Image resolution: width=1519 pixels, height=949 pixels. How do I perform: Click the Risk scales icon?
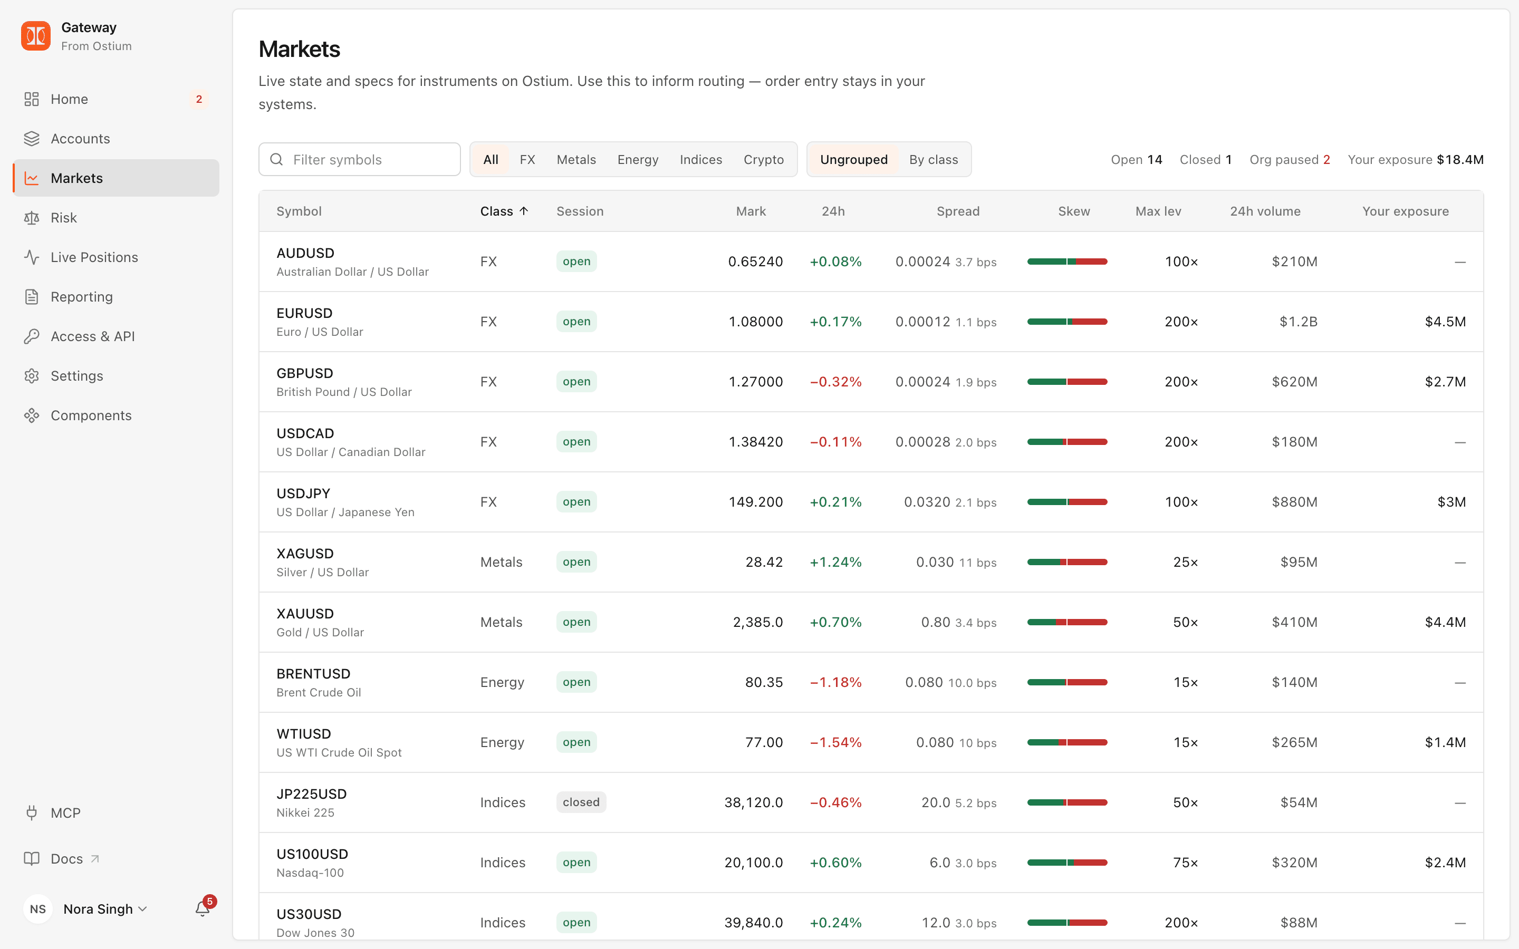(x=32, y=218)
